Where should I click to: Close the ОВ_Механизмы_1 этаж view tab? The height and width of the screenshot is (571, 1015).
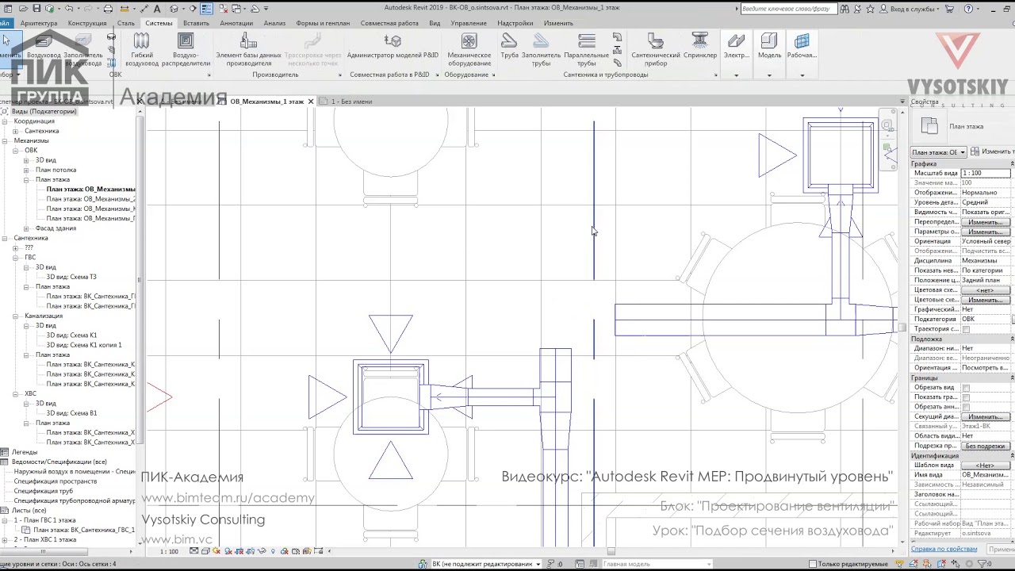tap(311, 102)
